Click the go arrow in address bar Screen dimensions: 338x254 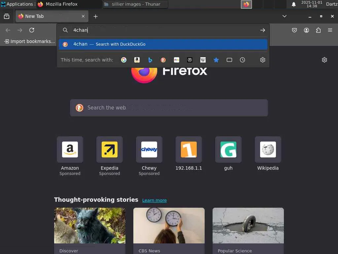coord(262,30)
